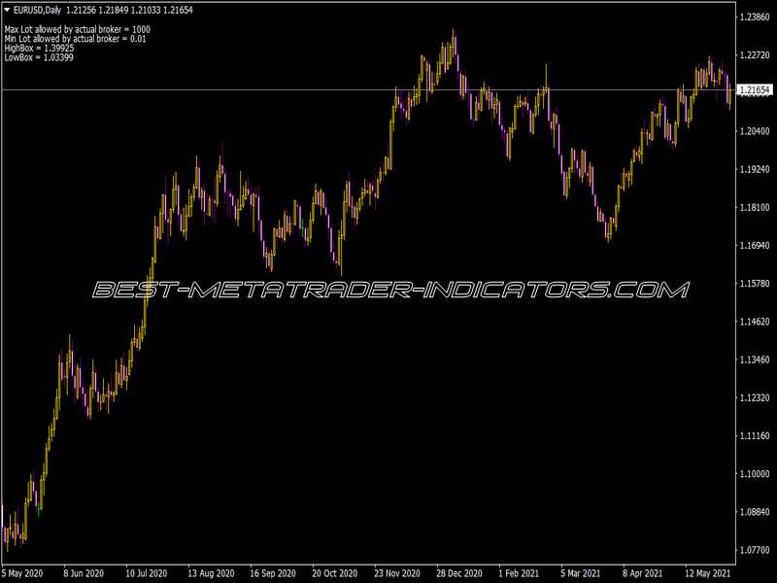777x583 pixels.
Task: Click the 1 Feb 2021 date label
Action: (x=519, y=573)
